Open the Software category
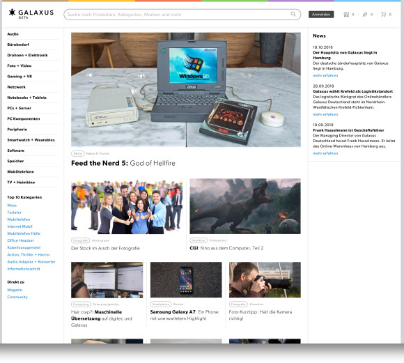 pos(16,150)
